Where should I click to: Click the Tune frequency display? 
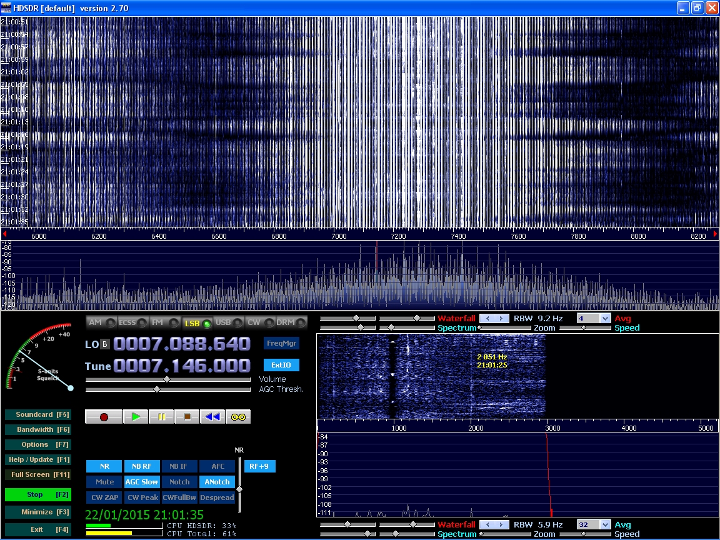point(182,366)
